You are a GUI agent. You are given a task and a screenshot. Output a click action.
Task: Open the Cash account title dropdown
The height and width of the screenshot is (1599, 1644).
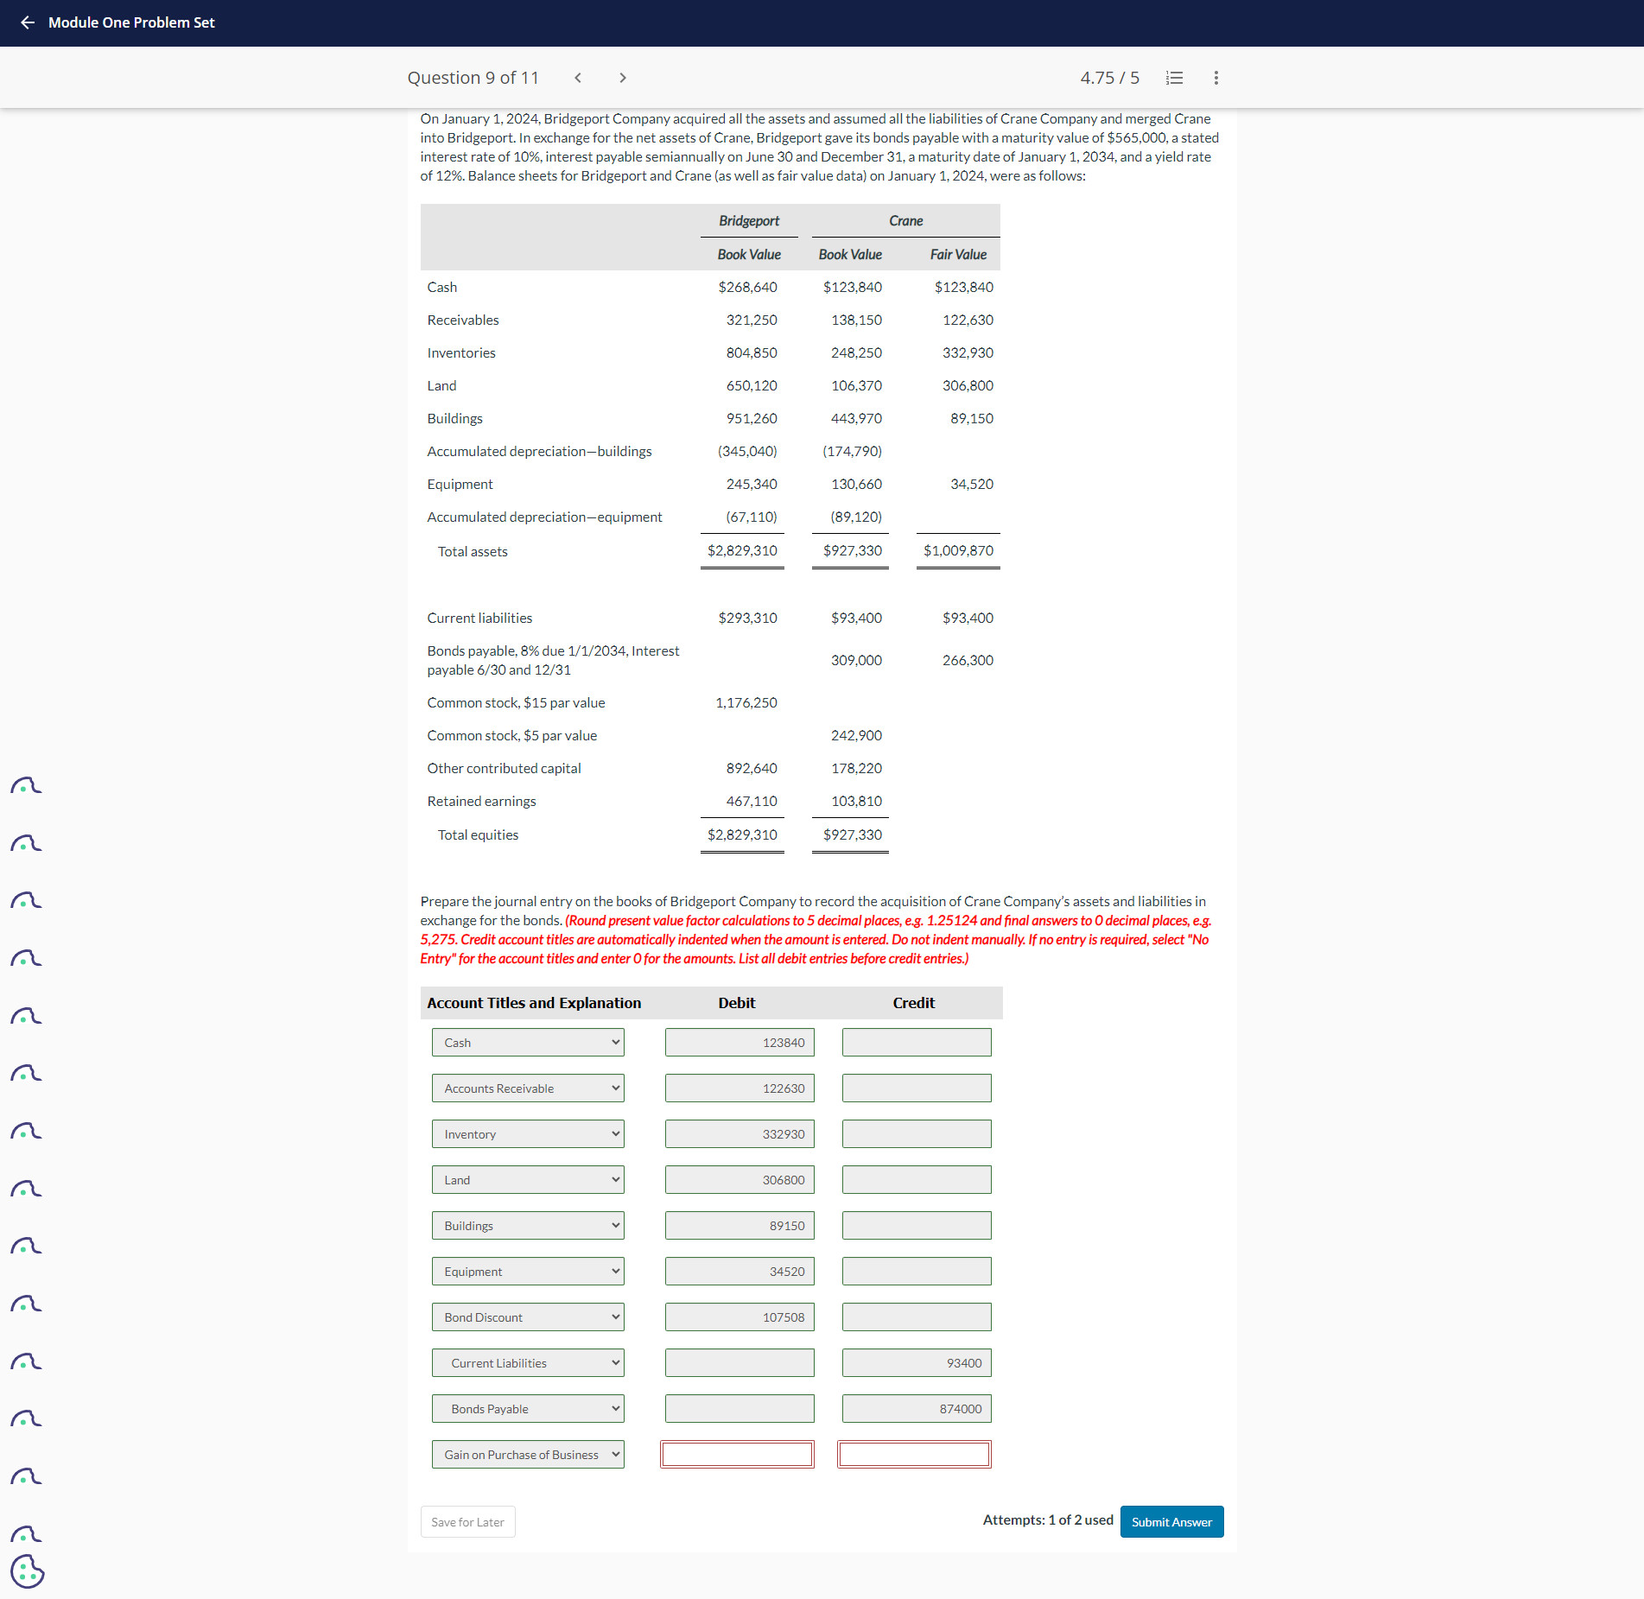[x=528, y=1043]
